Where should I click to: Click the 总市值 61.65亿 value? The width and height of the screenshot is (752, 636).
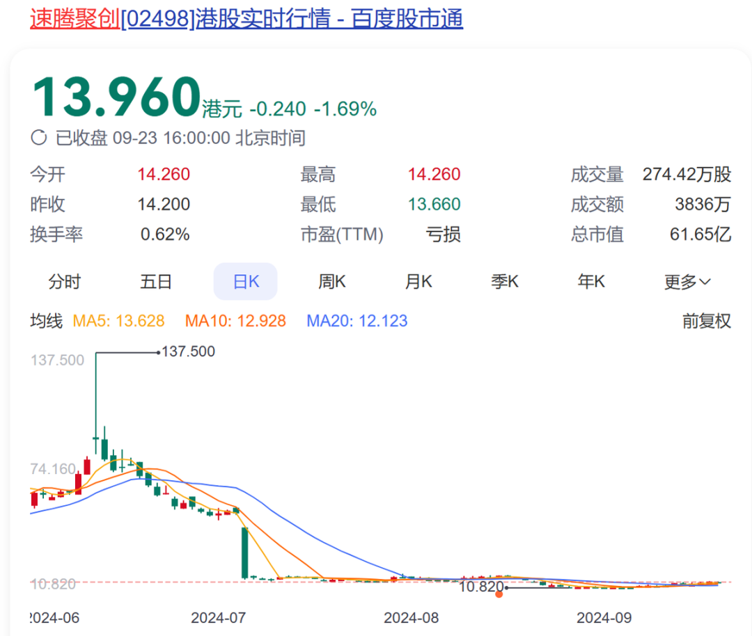pyautogui.click(x=700, y=234)
